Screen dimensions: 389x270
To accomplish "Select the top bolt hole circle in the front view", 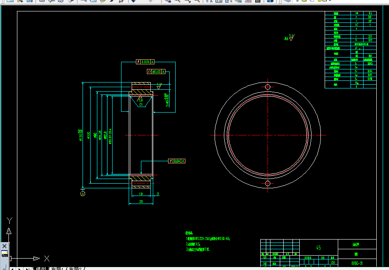I will pos(268,87).
